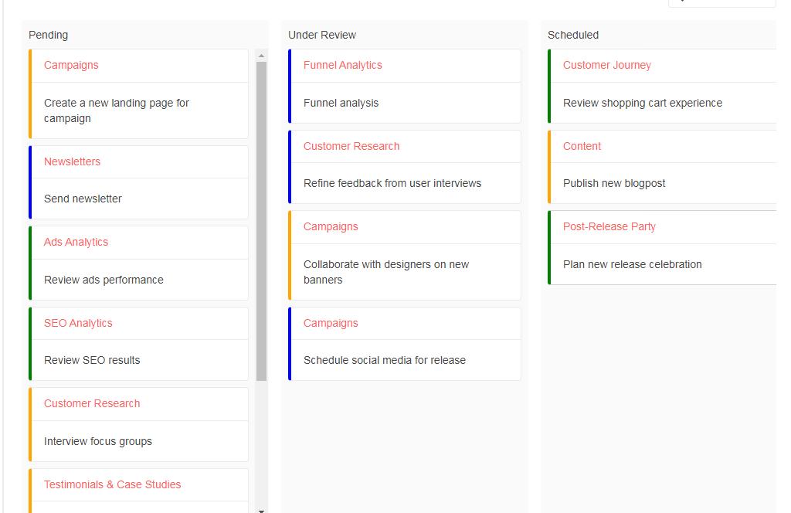The image size is (791, 513).
Task: Click the search box above Scheduled column
Action: [x=722, y=3]
